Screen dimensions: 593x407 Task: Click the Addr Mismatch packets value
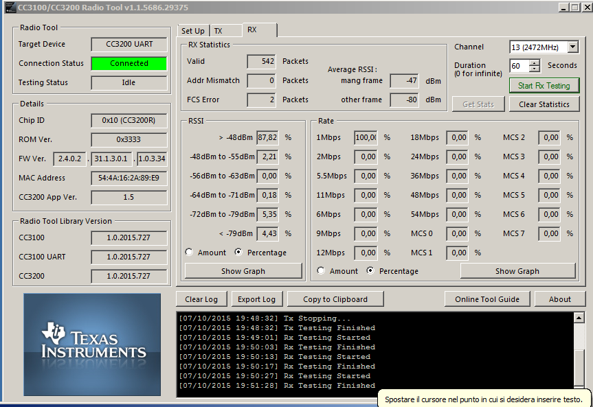(x=261, y=80)
